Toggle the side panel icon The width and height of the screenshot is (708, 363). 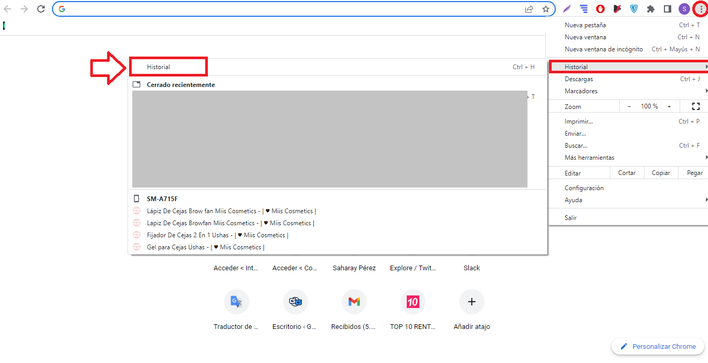click(668, 9)
